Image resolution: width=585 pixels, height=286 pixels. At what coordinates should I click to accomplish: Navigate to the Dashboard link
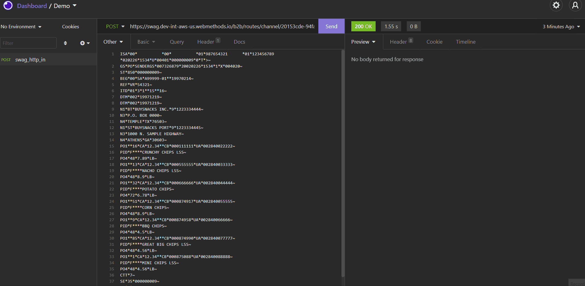[x=32, y=6]
